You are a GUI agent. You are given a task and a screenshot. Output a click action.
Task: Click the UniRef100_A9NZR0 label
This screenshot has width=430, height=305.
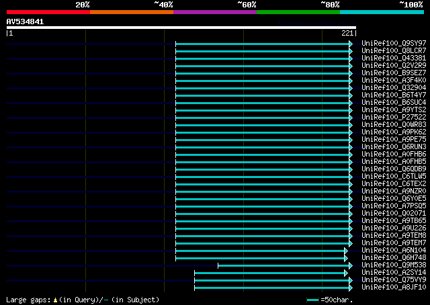[x=394, y=191]
